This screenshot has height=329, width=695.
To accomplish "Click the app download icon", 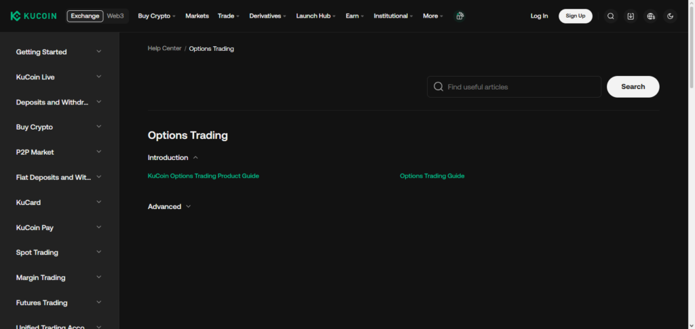I will pyautogui.click(x=631, y=16).
